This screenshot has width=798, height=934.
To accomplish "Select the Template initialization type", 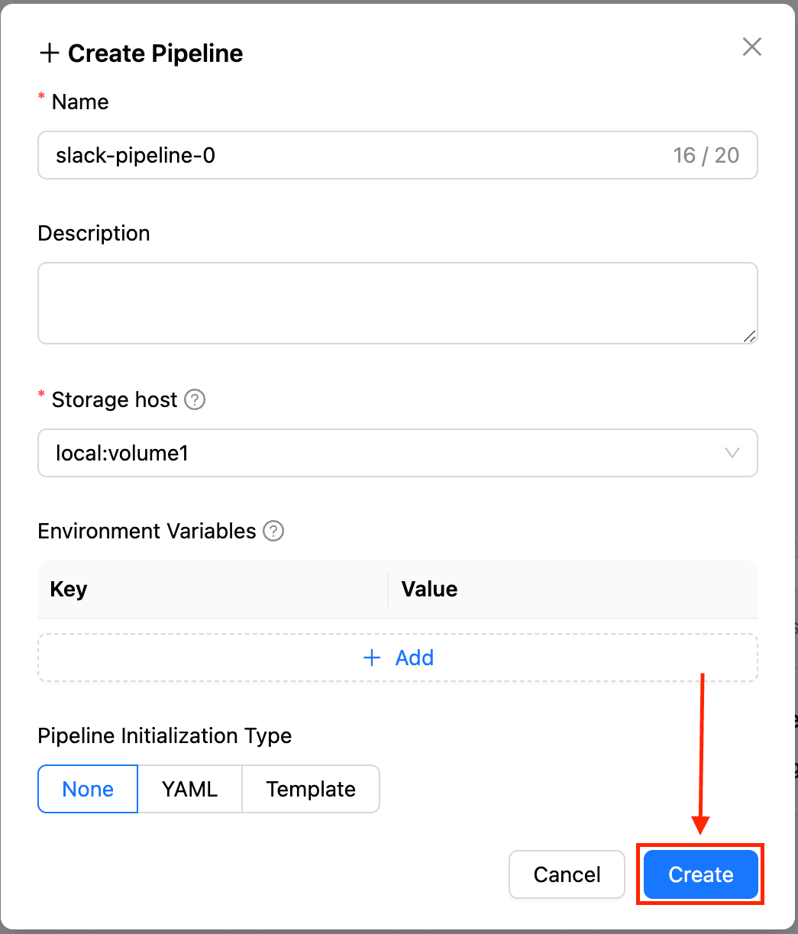I will [x=311, y=789].
